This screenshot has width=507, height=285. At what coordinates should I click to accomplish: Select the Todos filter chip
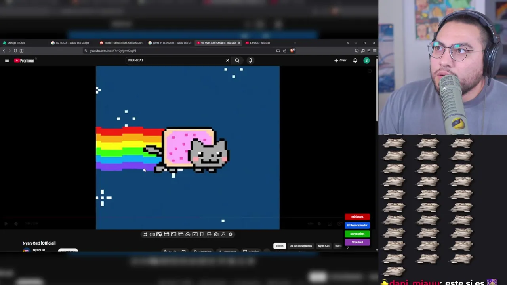tap(280, 246)
